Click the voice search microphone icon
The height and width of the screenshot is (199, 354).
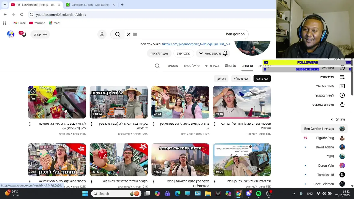[102, 34]
